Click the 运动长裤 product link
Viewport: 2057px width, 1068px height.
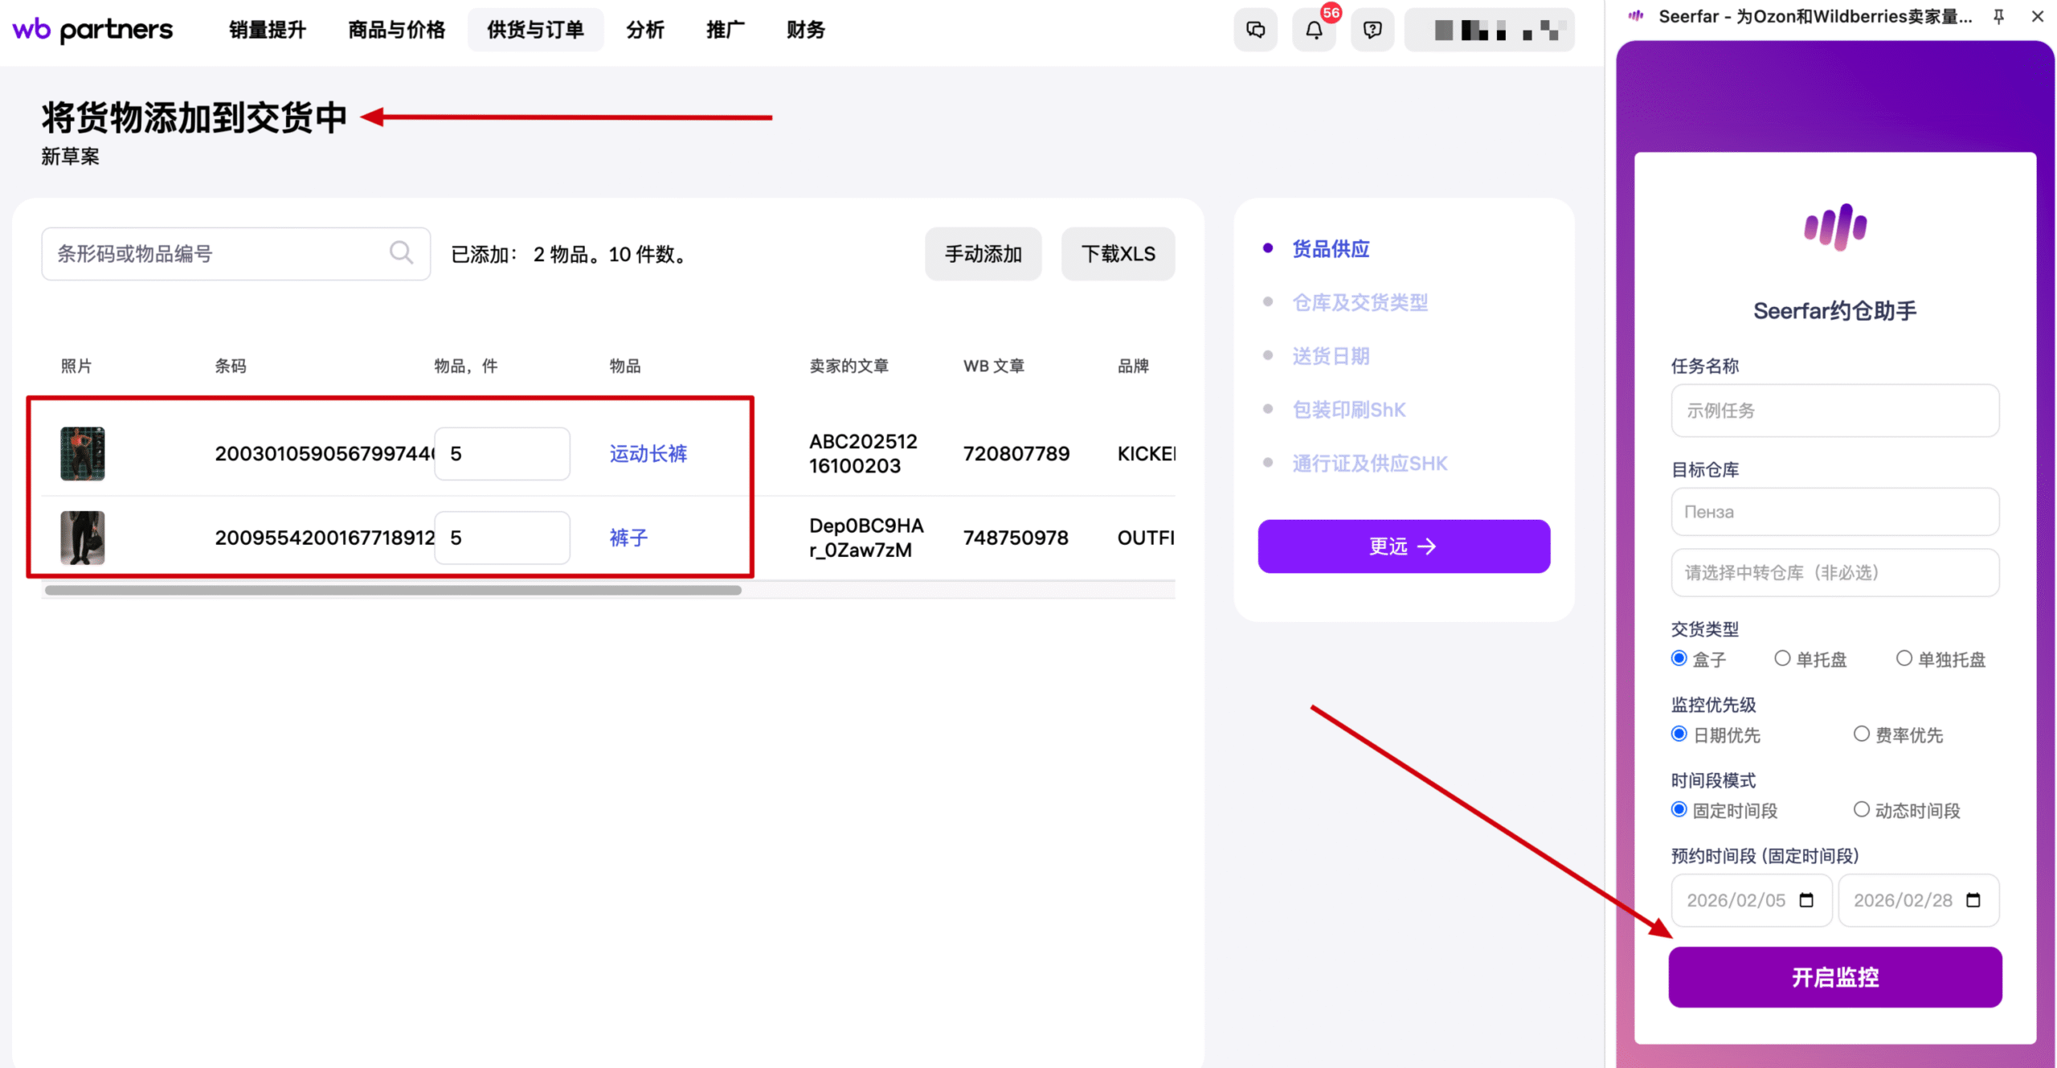[x=648, y=453]
